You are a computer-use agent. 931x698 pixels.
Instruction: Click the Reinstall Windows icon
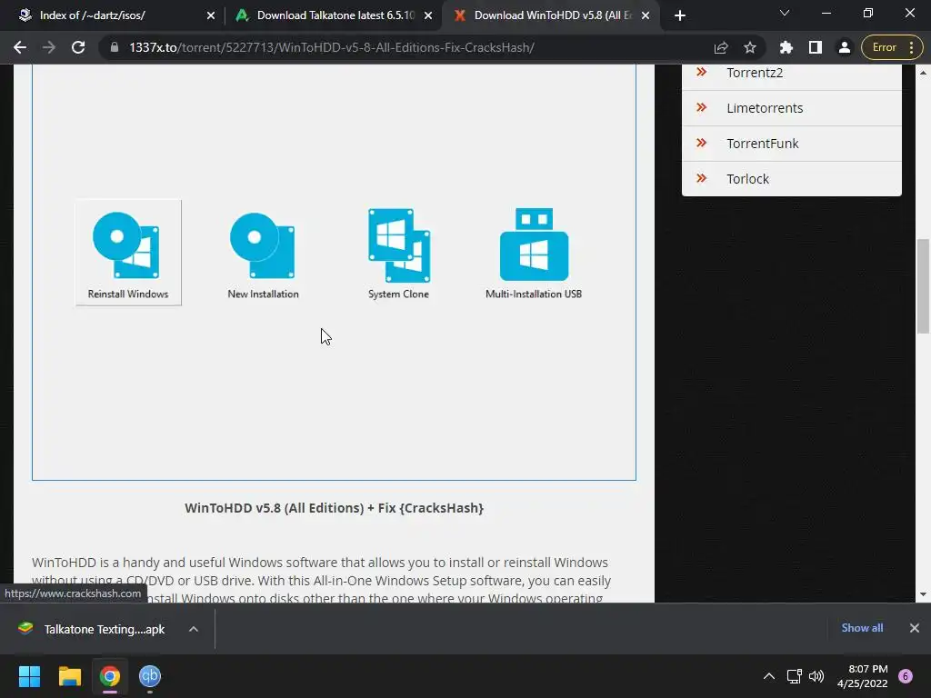coord(125,244)
